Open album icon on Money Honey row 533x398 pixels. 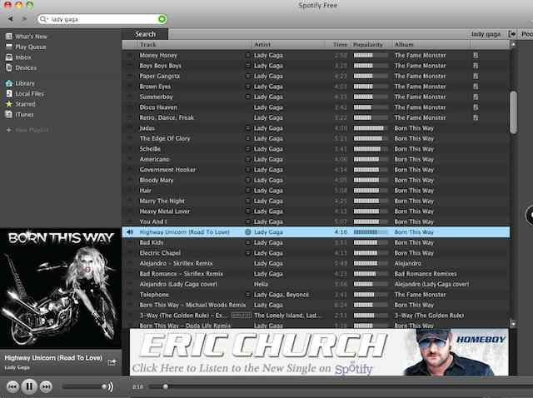[476, 55]
